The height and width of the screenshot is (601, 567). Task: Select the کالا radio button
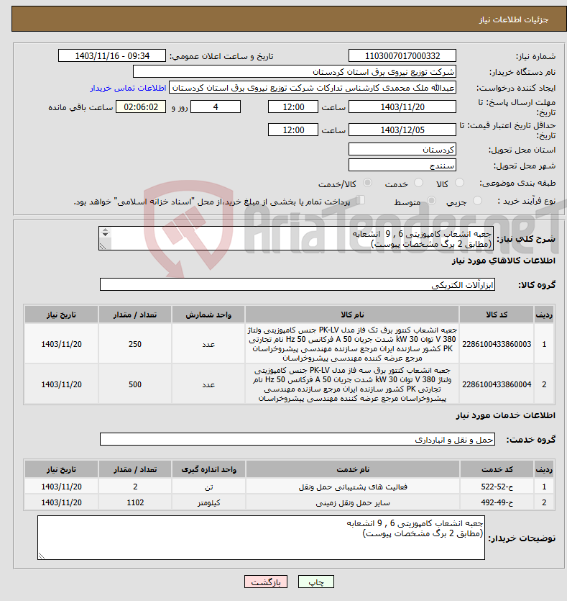(459, 183)
